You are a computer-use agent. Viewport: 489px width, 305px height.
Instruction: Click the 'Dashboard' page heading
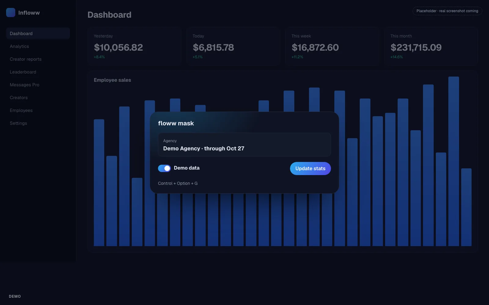[x=109, y=15]
